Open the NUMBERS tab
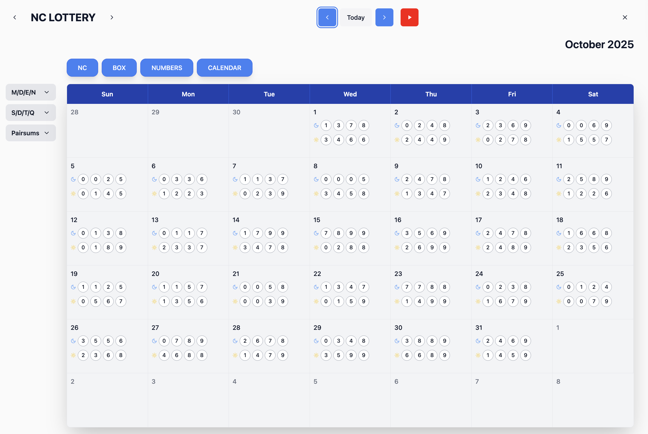This screenshot has width=648, height=434. [167, 68]
